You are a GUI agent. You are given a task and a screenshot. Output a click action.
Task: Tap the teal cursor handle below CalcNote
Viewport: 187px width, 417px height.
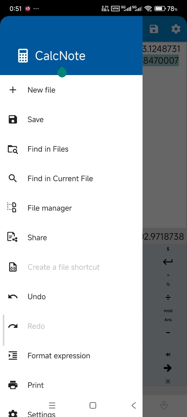pyautogui.click(x=62, y=72)
